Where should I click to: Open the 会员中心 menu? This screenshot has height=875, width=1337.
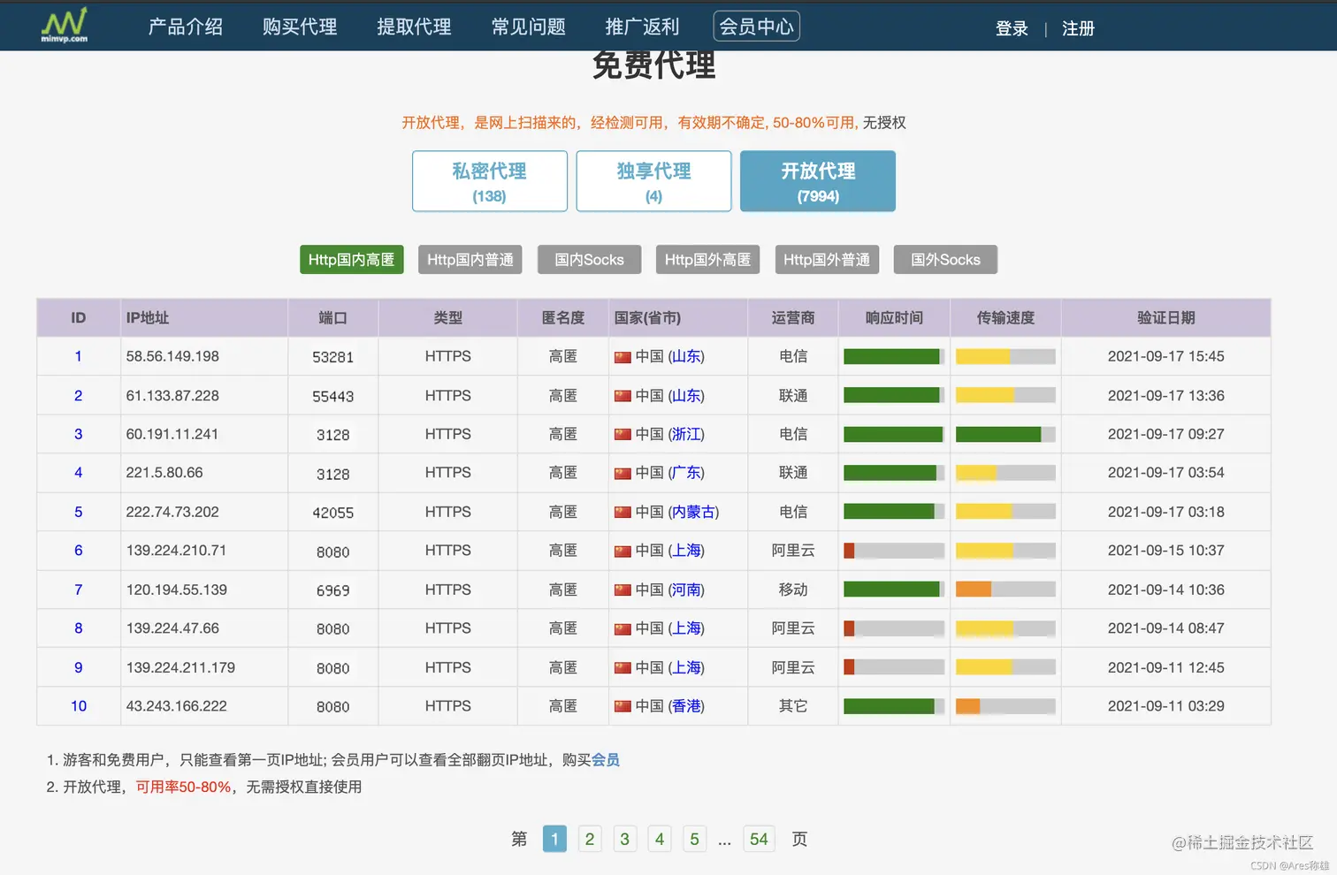756,26
